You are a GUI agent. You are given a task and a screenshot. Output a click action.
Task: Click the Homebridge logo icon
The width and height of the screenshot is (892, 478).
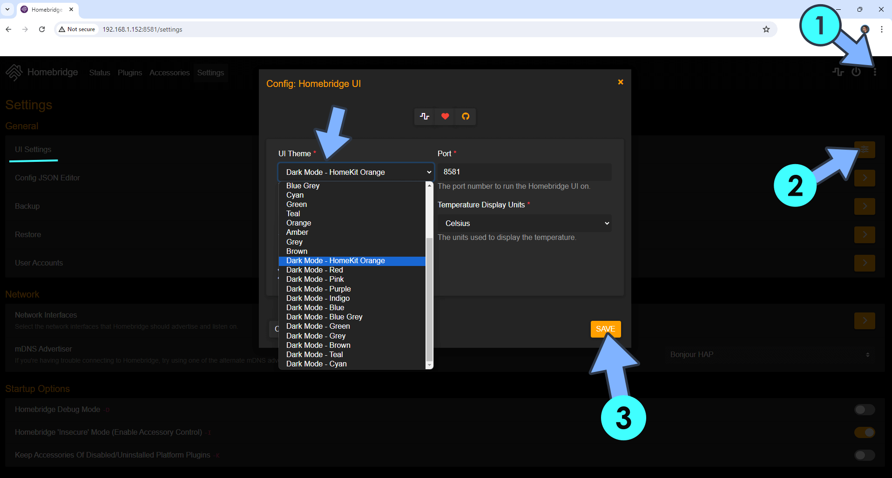coord(14,72)
